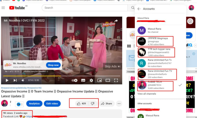
Task: Share the video from the player arrow
Action: [116, 21]
